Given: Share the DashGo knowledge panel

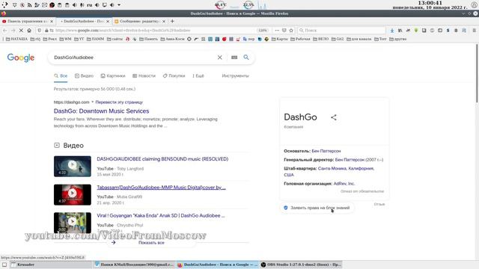Looking at the screenshot, I should [334, 117].
